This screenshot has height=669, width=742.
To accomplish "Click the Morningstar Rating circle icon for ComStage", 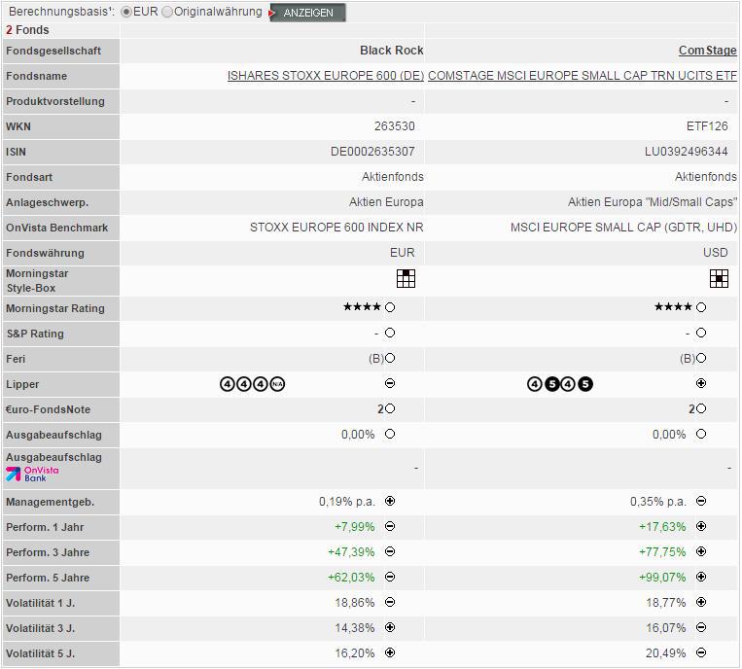I will click(701, 307).
